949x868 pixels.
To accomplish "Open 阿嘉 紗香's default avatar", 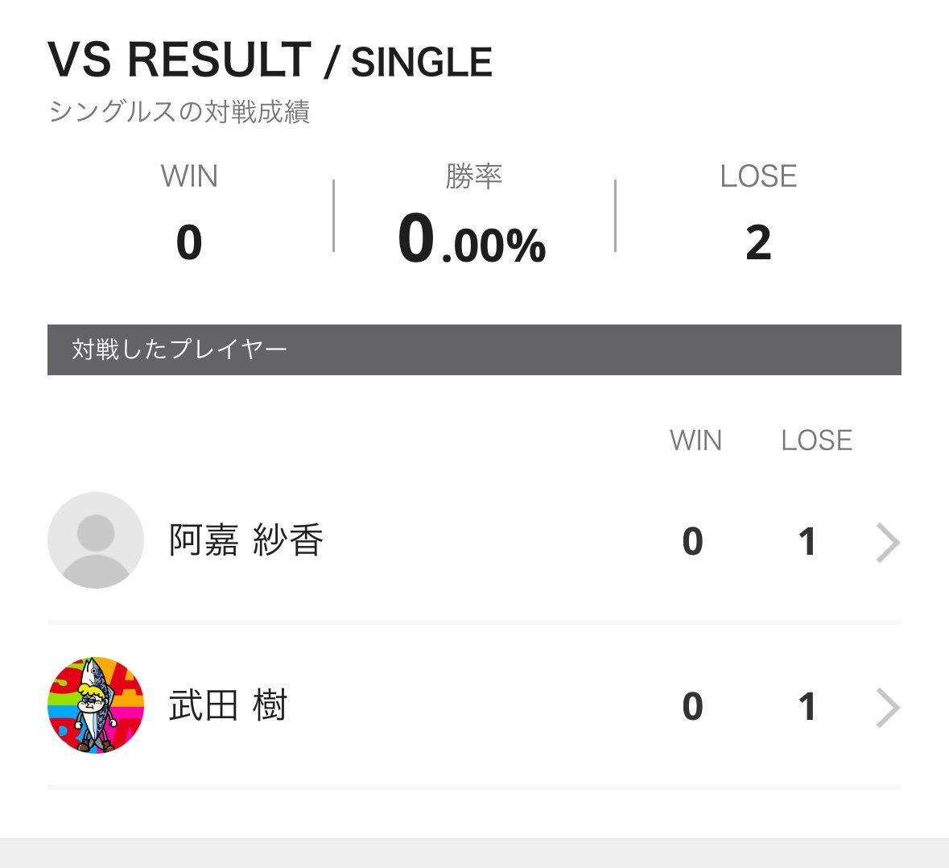I will 96,540.
